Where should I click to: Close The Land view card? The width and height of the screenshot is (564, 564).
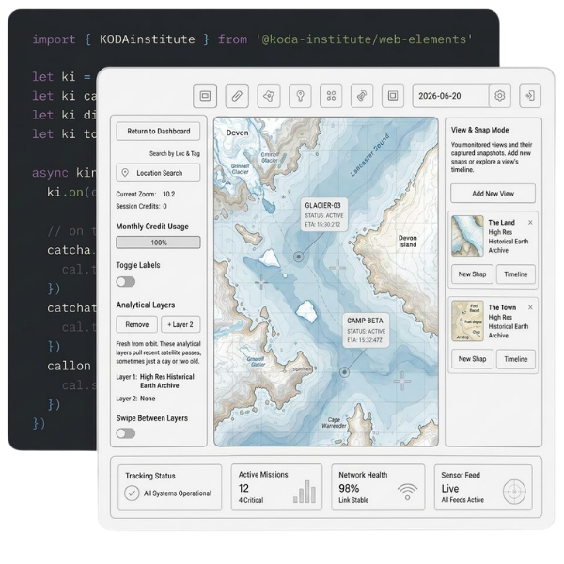pos(530,223)
